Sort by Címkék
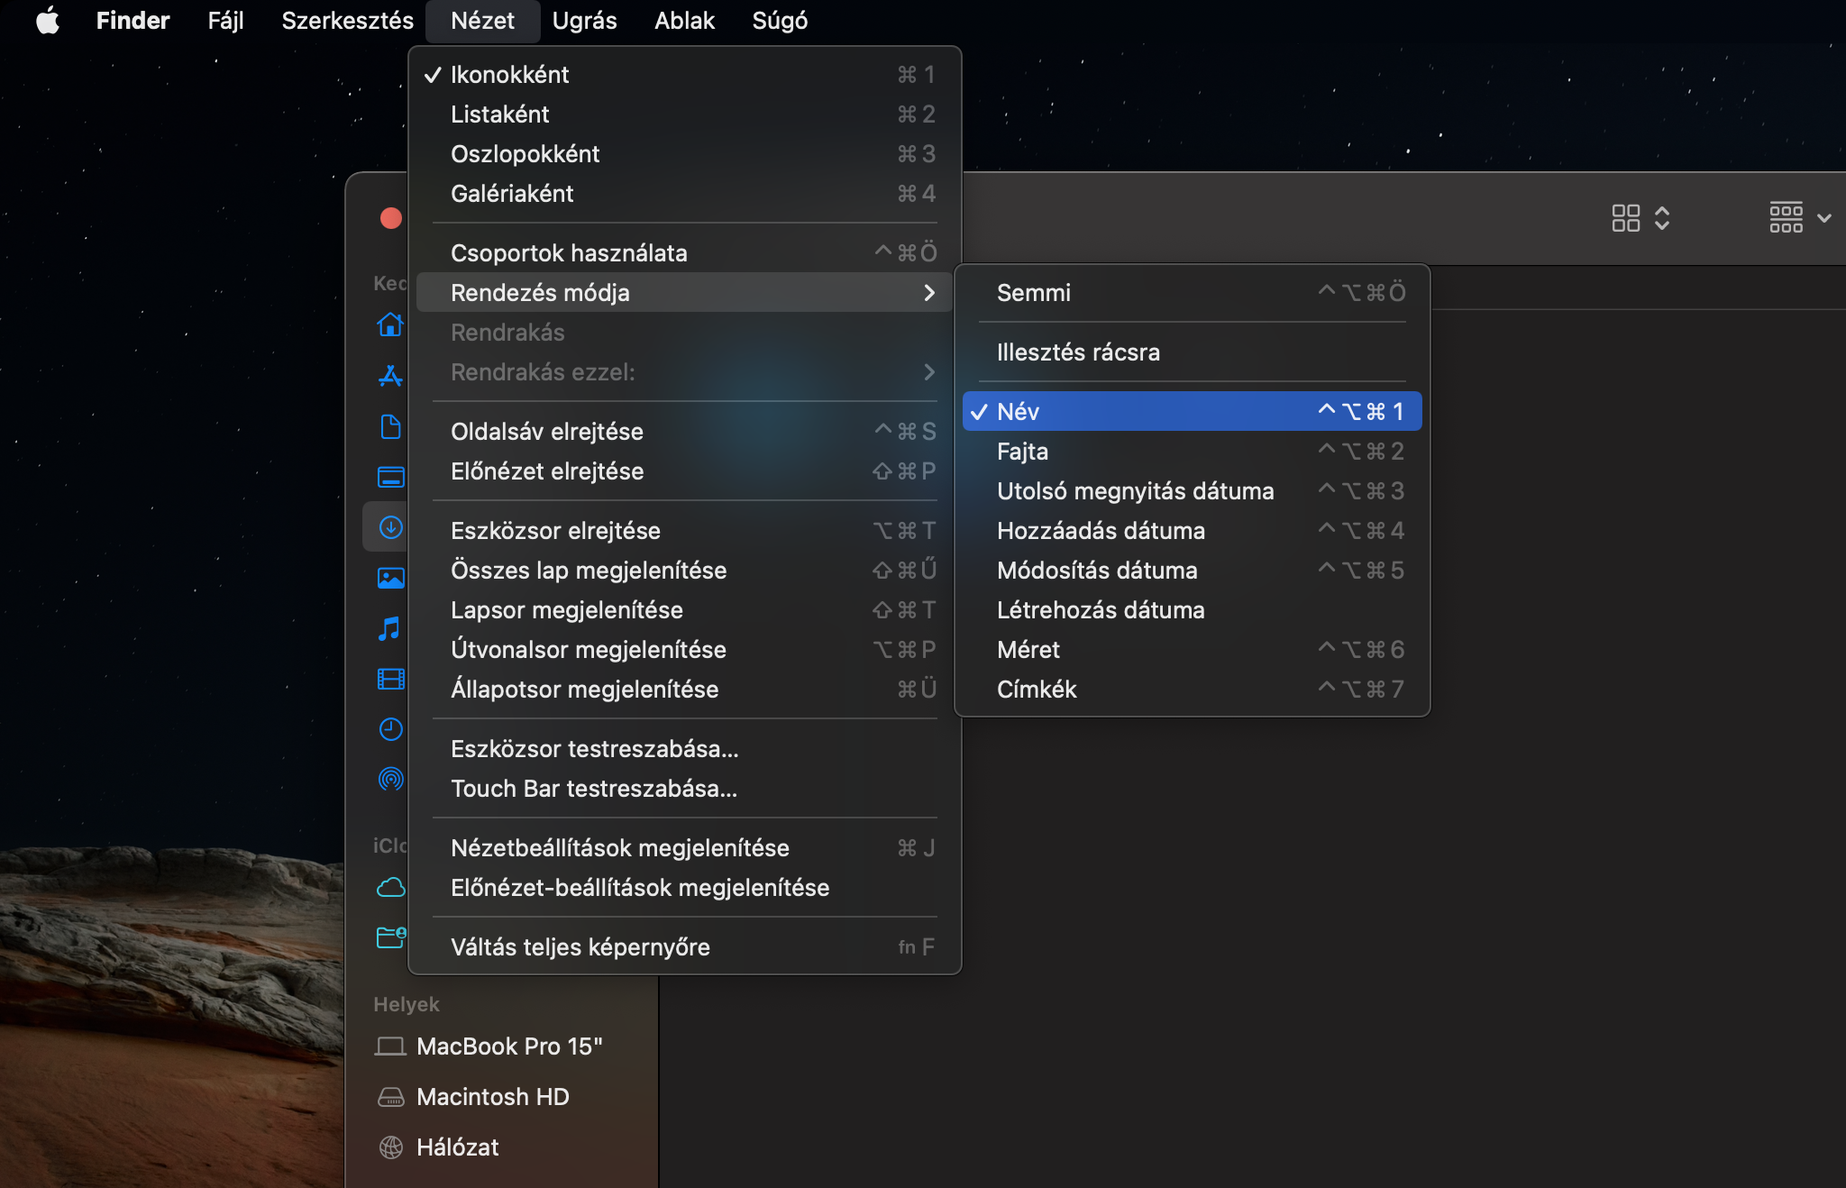 pos(1193,690)
